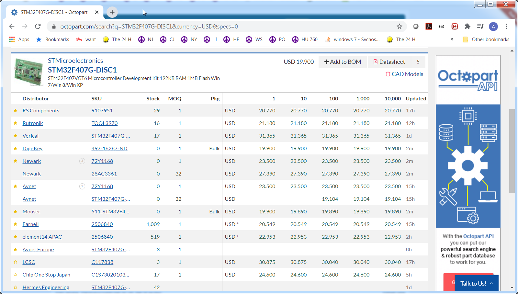
Task: Open the Chrome three-dot menu
Action: click(506, 27)
